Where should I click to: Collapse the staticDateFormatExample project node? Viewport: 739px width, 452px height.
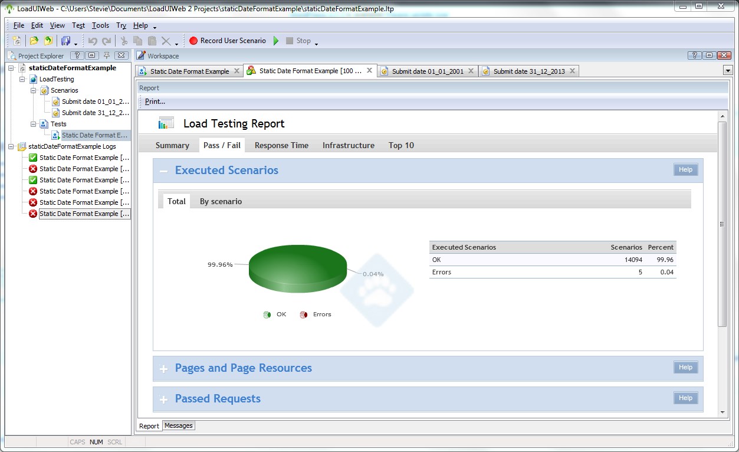11,68
